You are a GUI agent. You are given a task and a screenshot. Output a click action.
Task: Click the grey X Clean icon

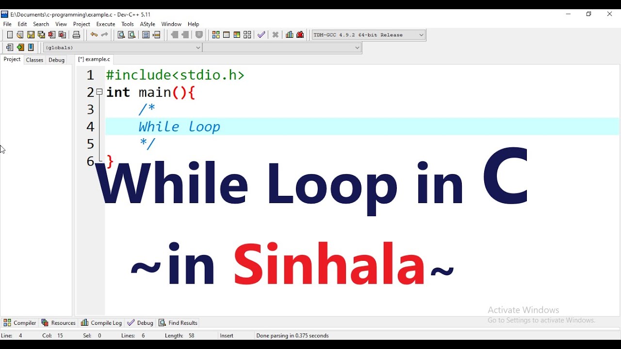[x=276, y=35]
